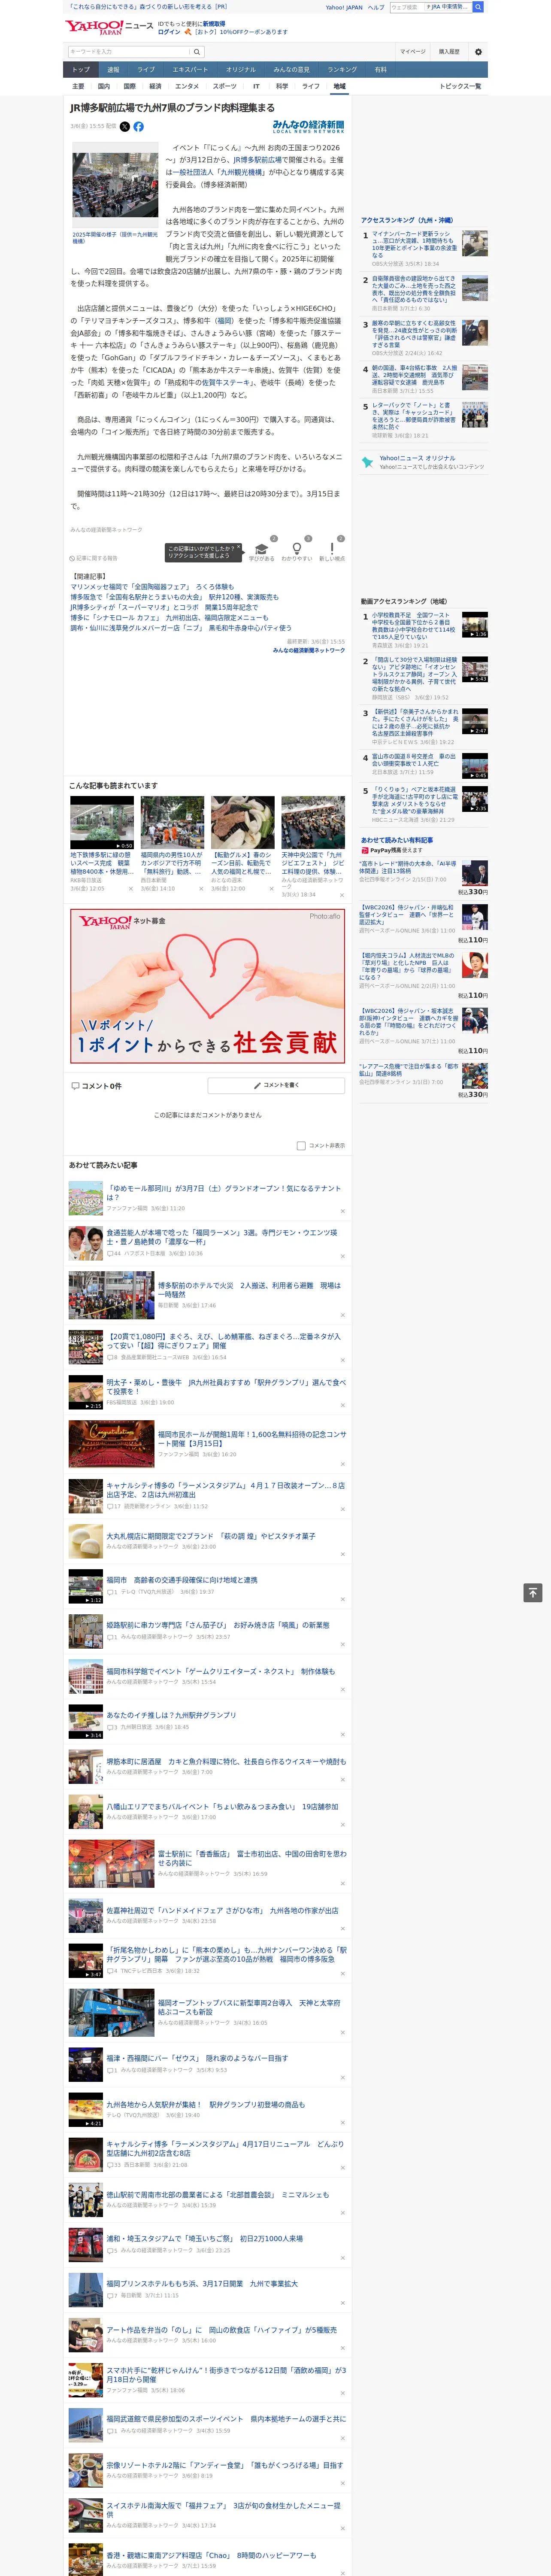The image size is (551, 2576).
Task: Open the ランキング tab
Action: pos(342,70)
